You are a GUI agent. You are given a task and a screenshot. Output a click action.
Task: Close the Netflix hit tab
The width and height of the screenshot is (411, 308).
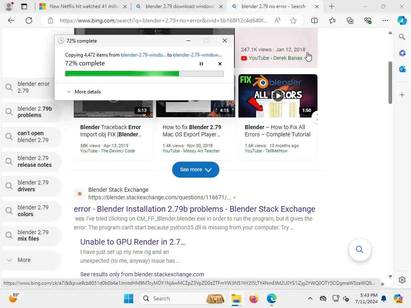[x=125, y=6]
